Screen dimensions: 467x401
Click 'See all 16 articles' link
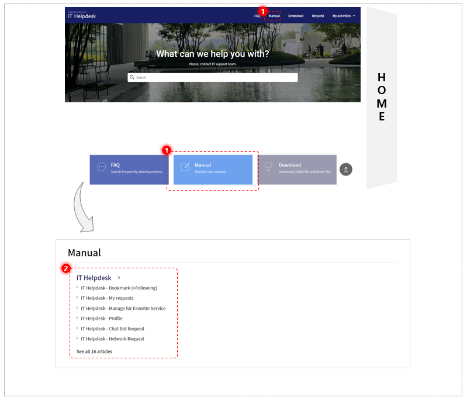(x=94, y=351)
